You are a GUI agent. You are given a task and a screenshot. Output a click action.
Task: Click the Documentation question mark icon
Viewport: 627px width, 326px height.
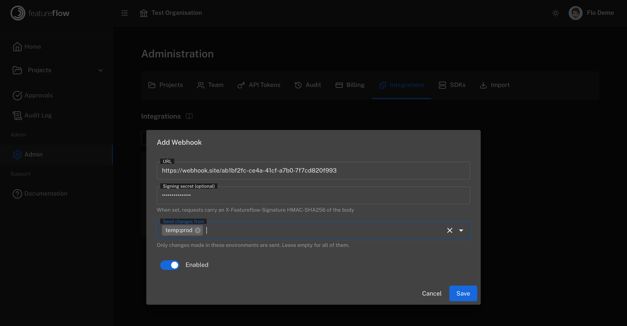pos(17,194)
